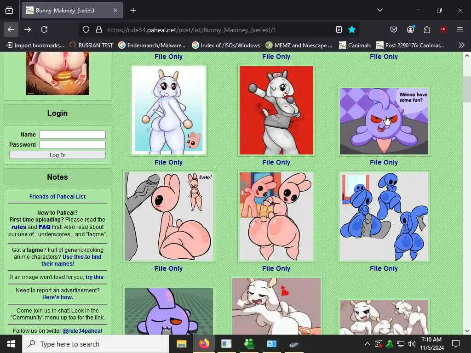
Task: Show more bookmarks overflow chevron
Action: pyautogui.click(x=461, y=46)
